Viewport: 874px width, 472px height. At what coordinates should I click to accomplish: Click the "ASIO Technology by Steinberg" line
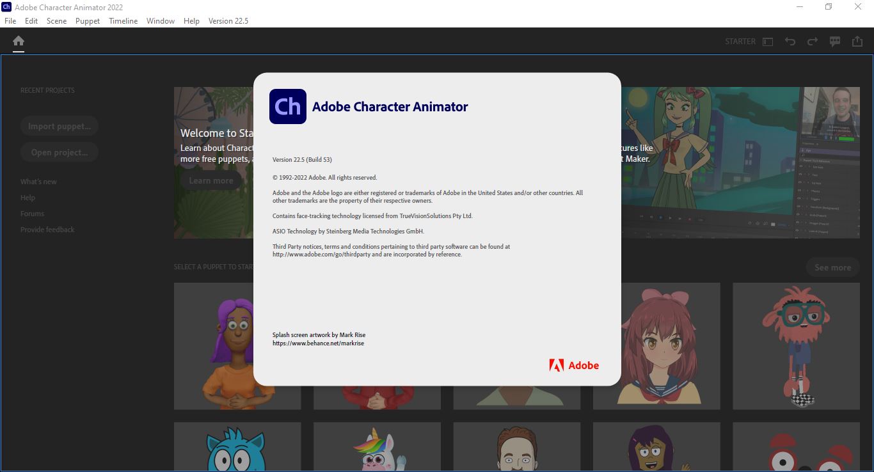click(x=348, y=232)
